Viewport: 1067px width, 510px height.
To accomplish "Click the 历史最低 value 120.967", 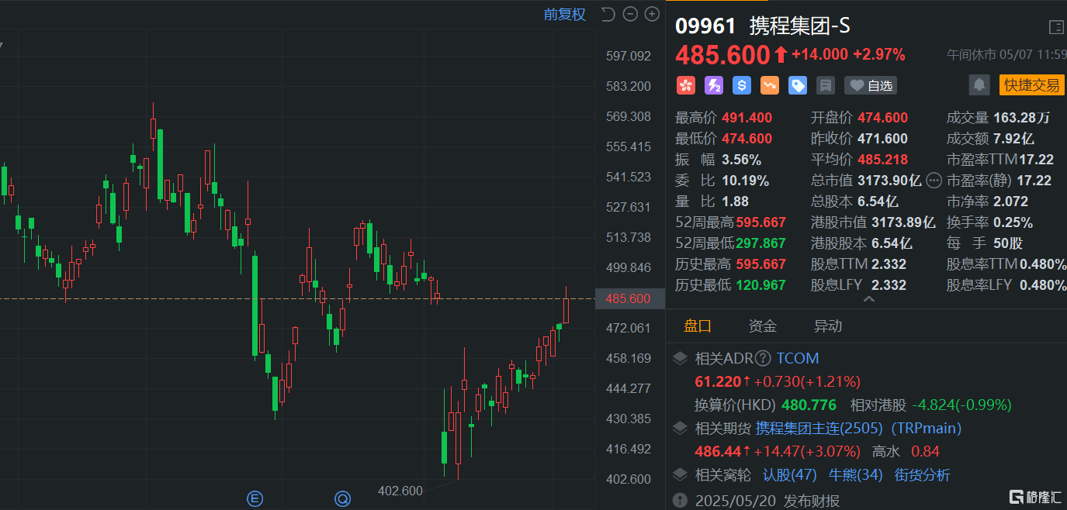I will [x=760, y=285].
